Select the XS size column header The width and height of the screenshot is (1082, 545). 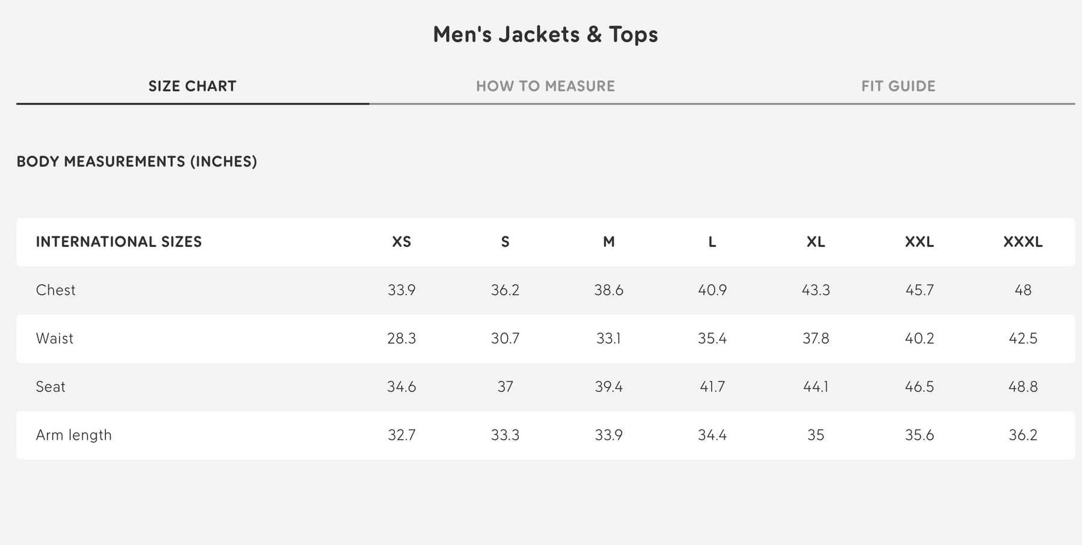pos(402,242)
